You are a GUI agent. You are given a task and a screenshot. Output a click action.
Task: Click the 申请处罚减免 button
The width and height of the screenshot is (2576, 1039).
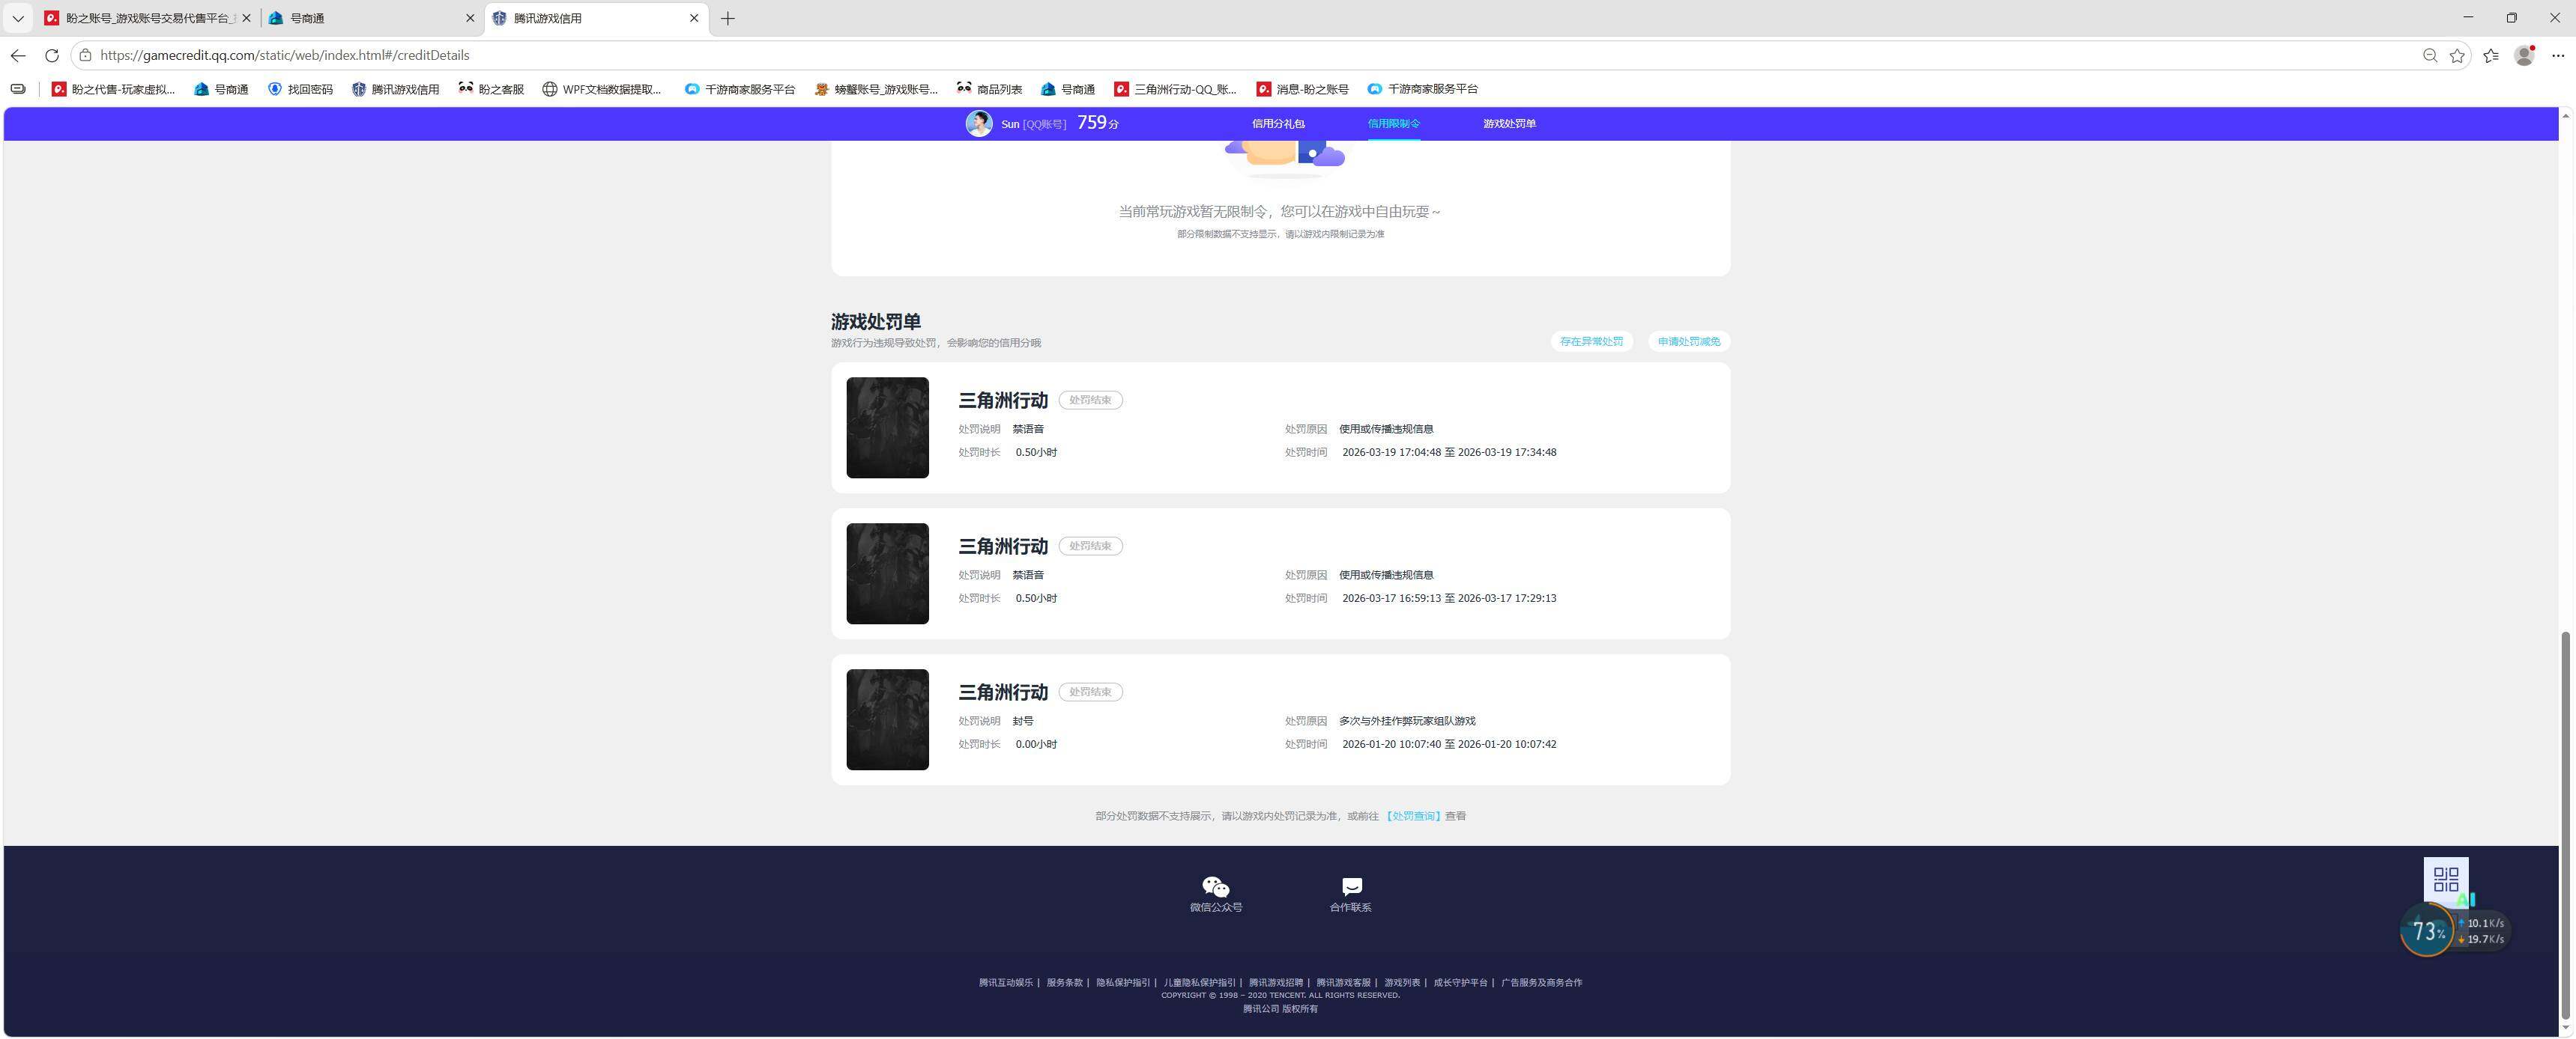[1689, 341]
